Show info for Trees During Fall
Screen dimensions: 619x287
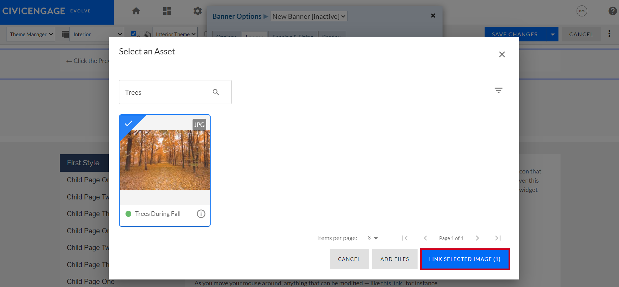coord(201,214)
